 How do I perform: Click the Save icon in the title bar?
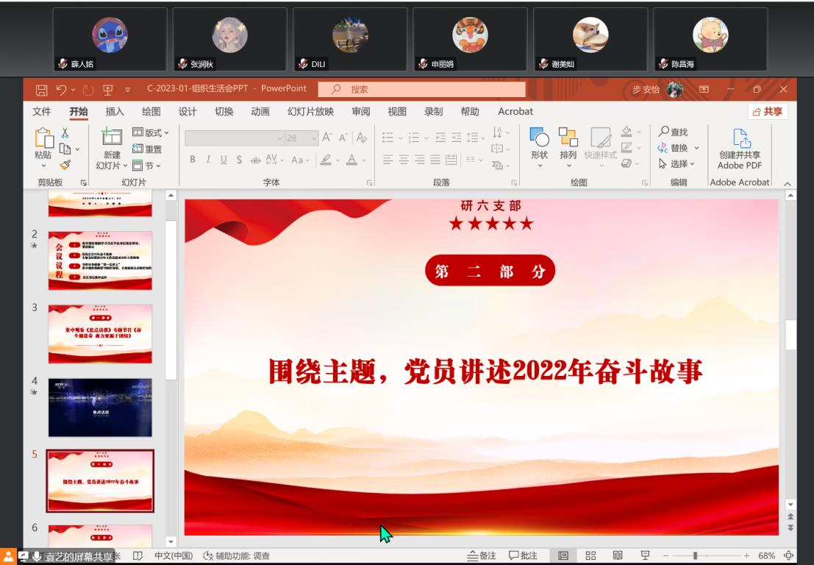click(x=42, y=90)
